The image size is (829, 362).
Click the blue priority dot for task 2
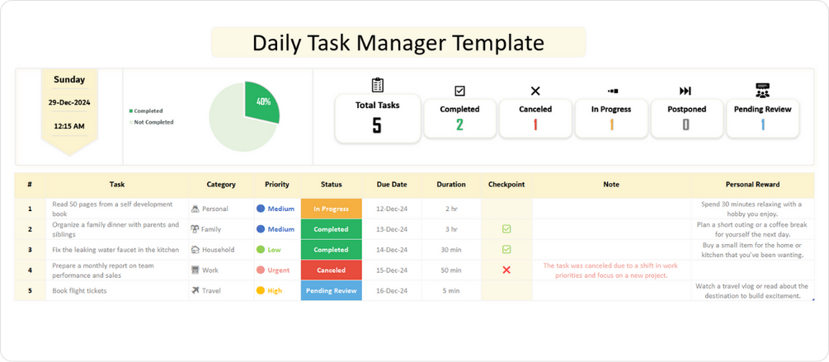click(x=261, y=228)
